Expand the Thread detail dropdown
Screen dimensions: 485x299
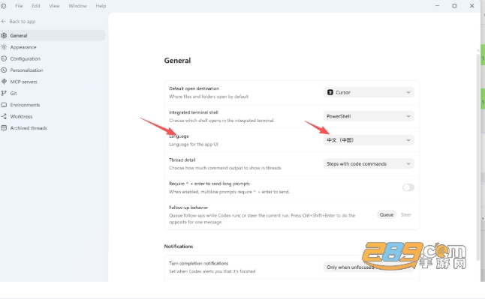369,163
